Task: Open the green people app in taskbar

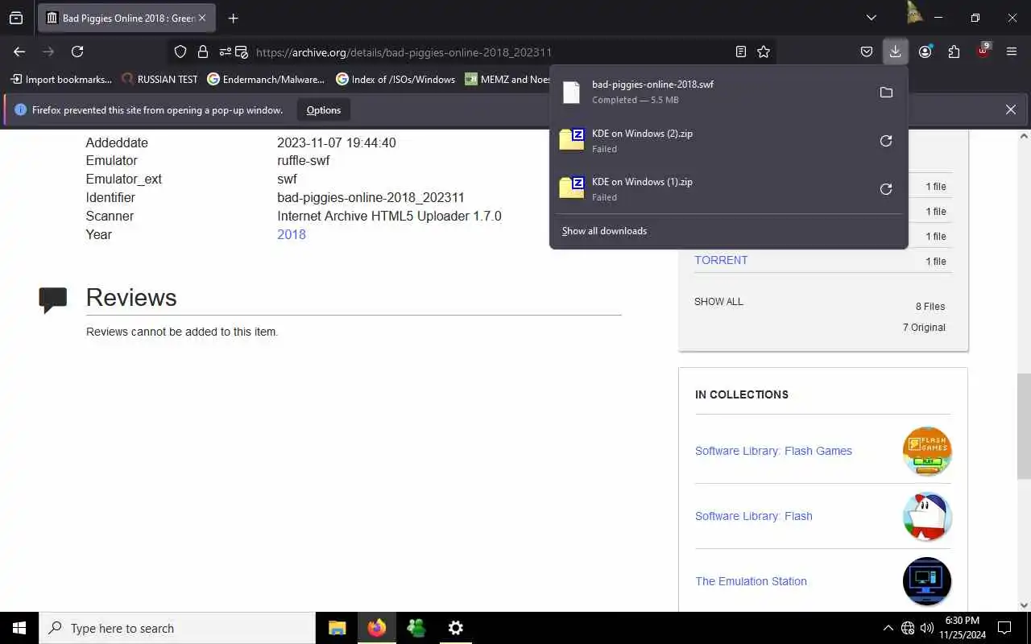Action: point(416,628)
